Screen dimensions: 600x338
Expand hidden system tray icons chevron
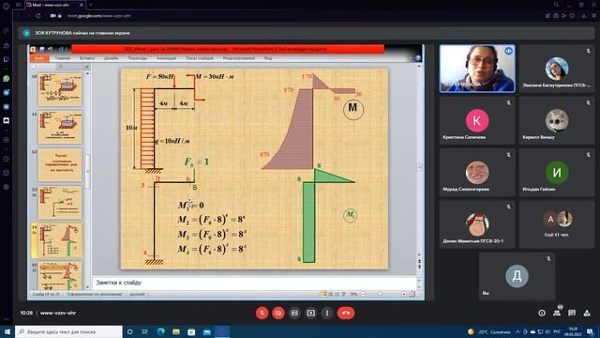517,331
